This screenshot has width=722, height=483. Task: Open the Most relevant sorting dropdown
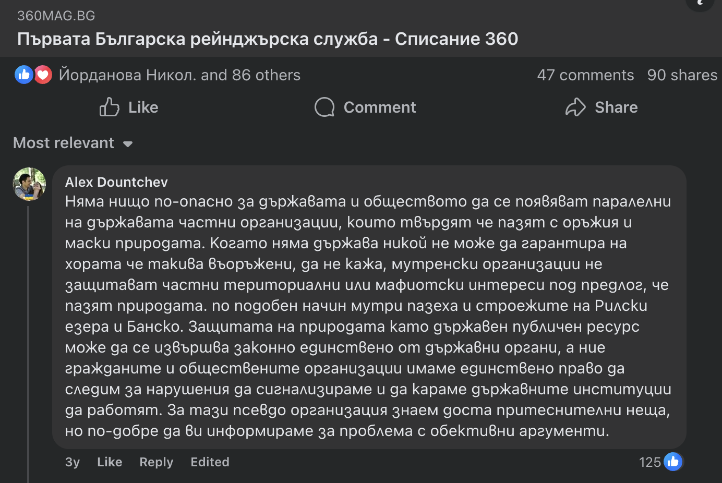(64, 143)
